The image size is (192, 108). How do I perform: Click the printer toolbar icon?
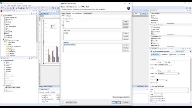[11, 8]
